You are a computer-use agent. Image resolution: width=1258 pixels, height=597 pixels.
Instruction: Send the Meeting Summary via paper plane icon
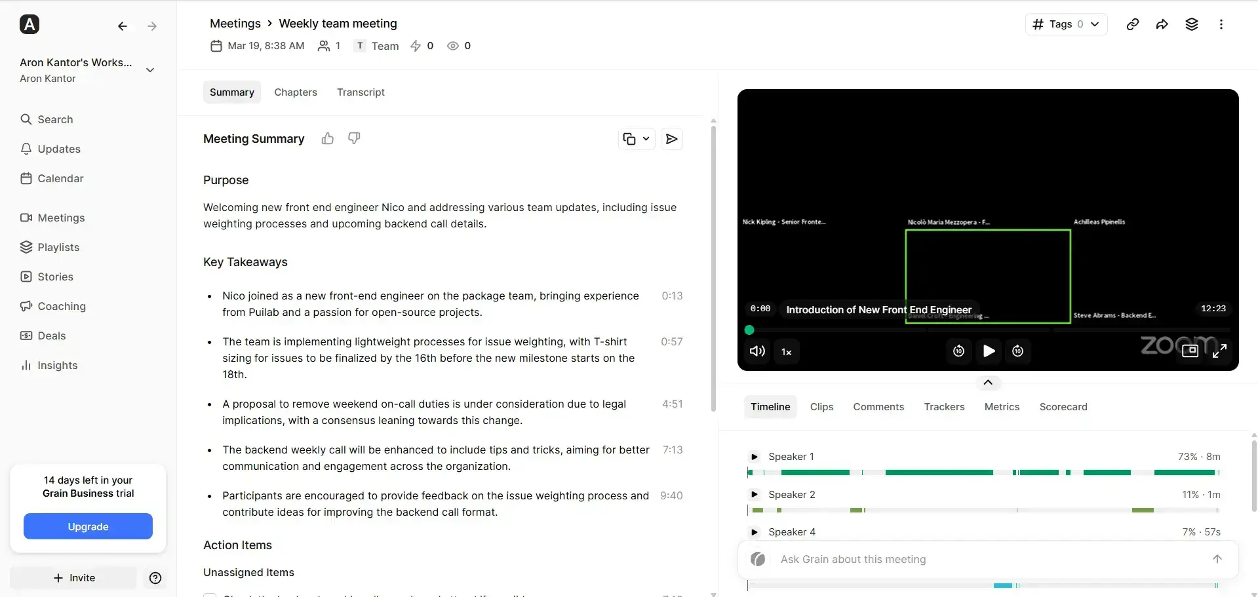coord(671,139)
